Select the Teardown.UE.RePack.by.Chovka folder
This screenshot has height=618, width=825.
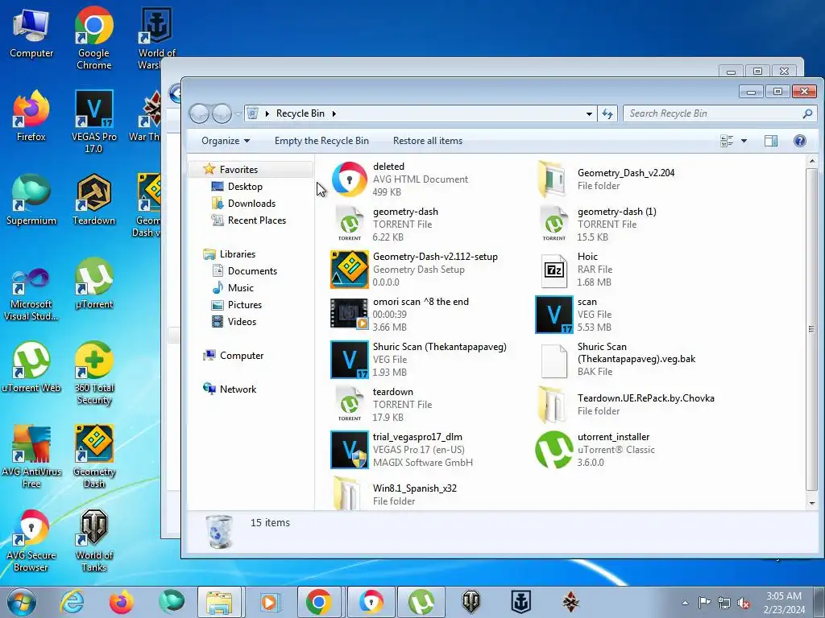(625, 405)
